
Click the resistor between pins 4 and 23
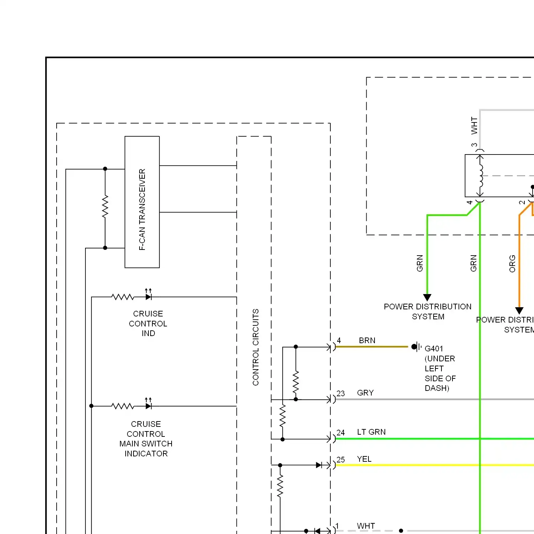click(x=295, y=382)
